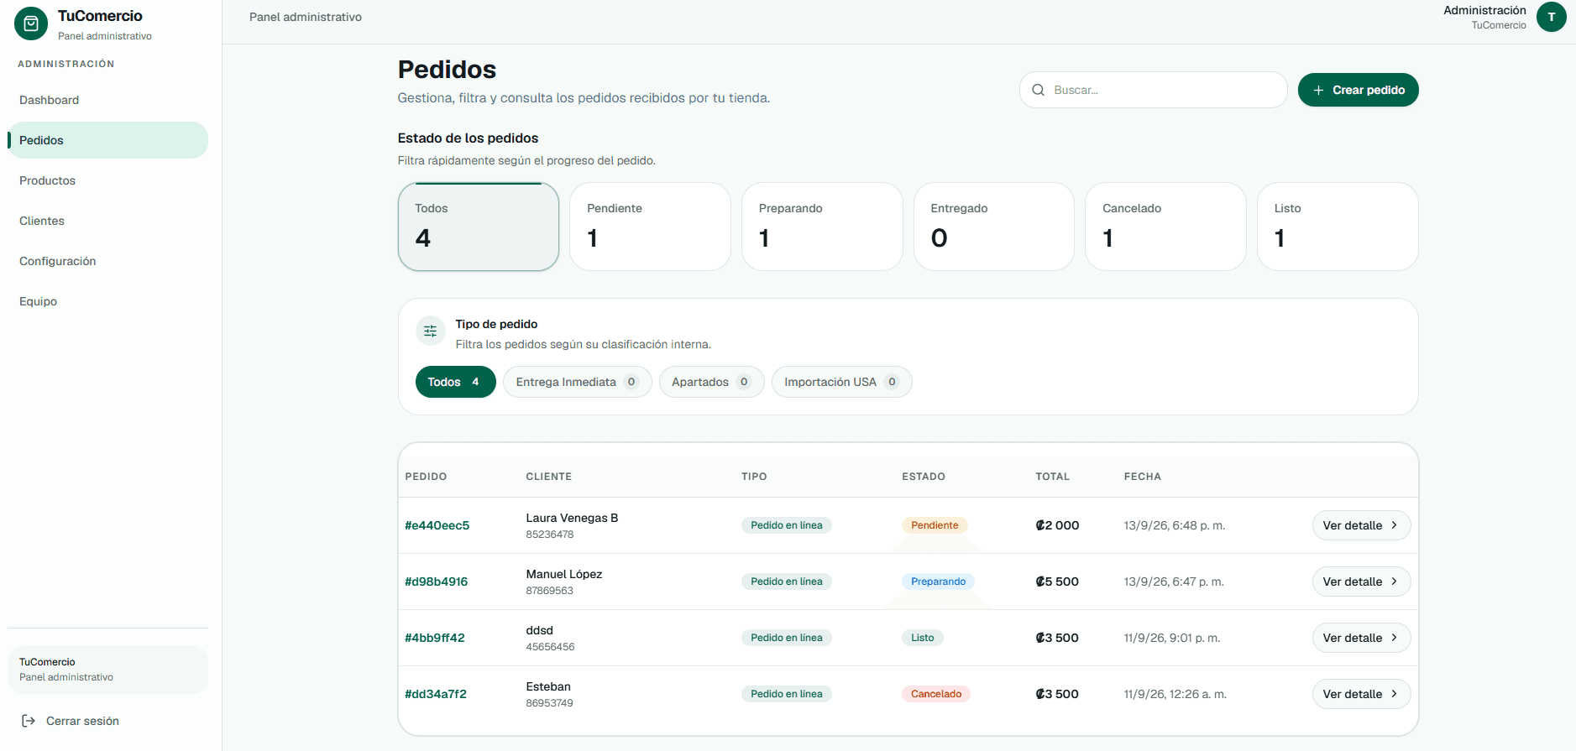Click the chevron icon in Manuel López row
Image resolution: width=1576 pixels, height=751 pixels.
[x=1394, y=582]
